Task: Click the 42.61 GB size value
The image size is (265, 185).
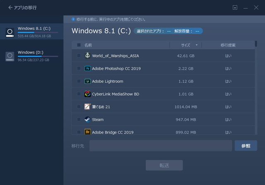Action: click(185, 56)
